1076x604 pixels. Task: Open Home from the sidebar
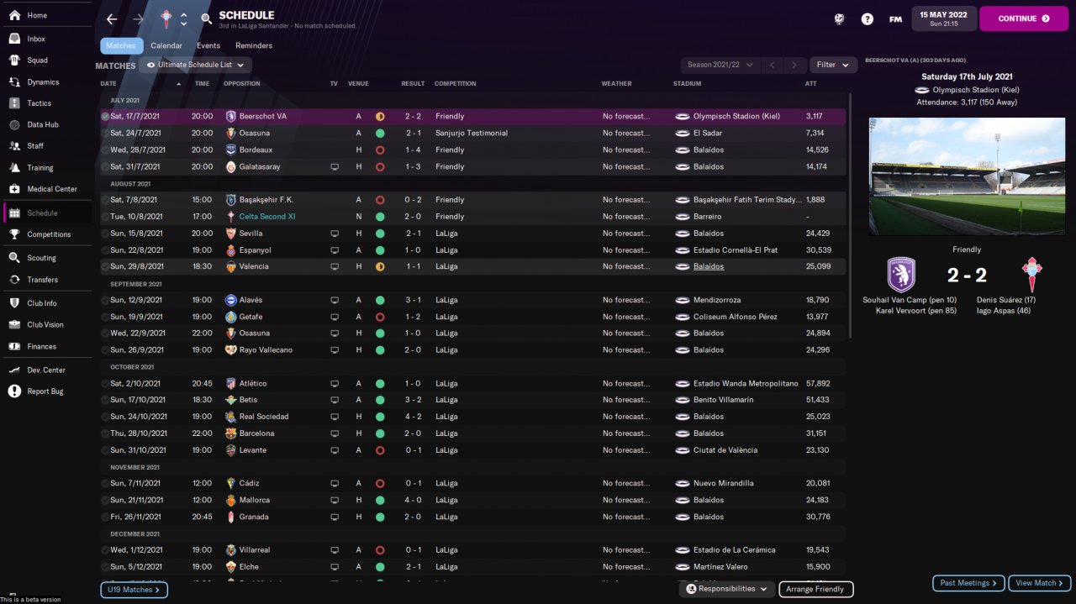coord(37,15)
